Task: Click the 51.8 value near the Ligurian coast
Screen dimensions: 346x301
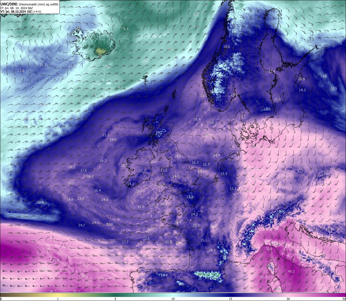Action: coord(269,248)
